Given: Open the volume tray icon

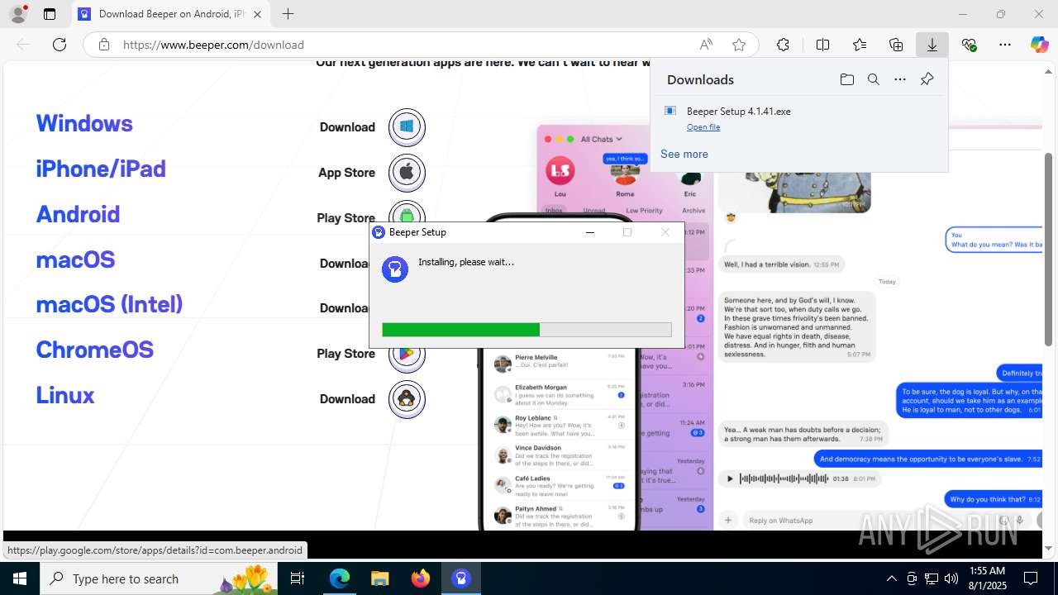Looking at the screenshot, I should pyautogui.click(x=951, y=578).
